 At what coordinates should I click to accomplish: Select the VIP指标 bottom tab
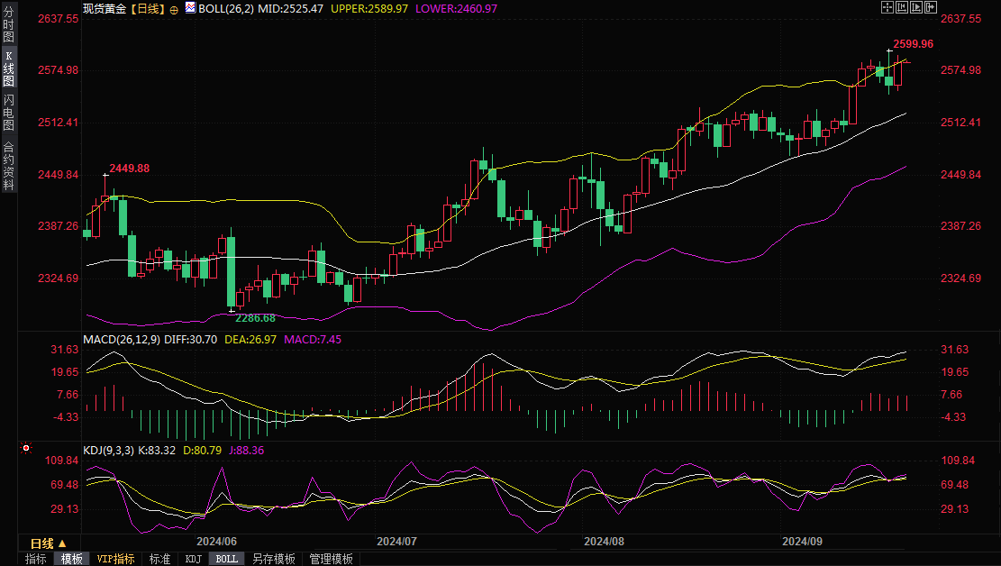tap(115, 559)
